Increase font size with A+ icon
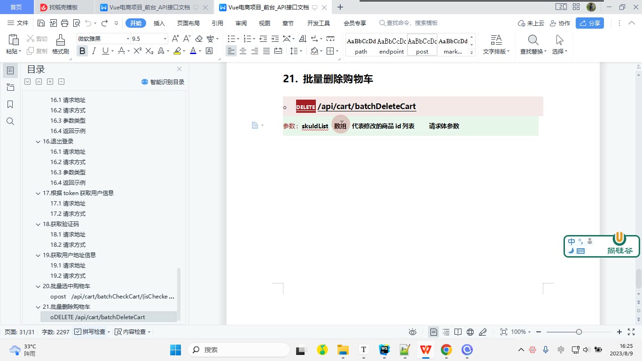642x361 pixels. pos(175,39)
